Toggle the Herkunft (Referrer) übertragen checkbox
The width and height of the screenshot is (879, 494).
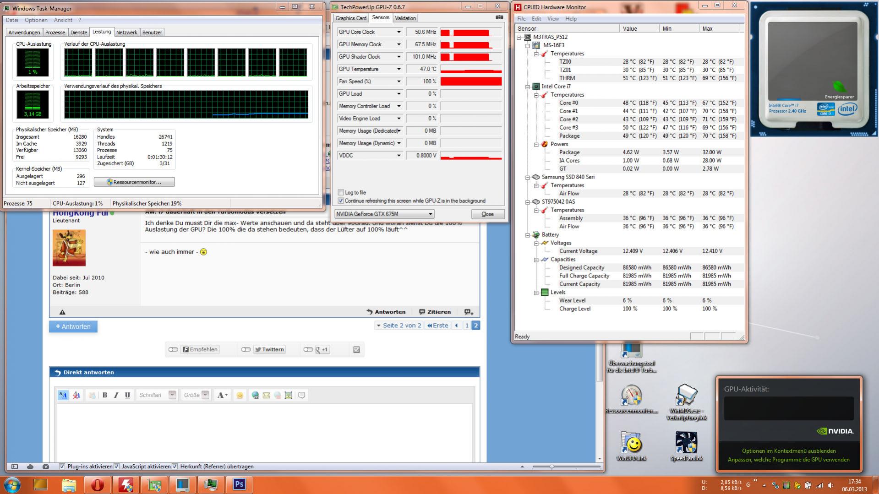point(175,467)
